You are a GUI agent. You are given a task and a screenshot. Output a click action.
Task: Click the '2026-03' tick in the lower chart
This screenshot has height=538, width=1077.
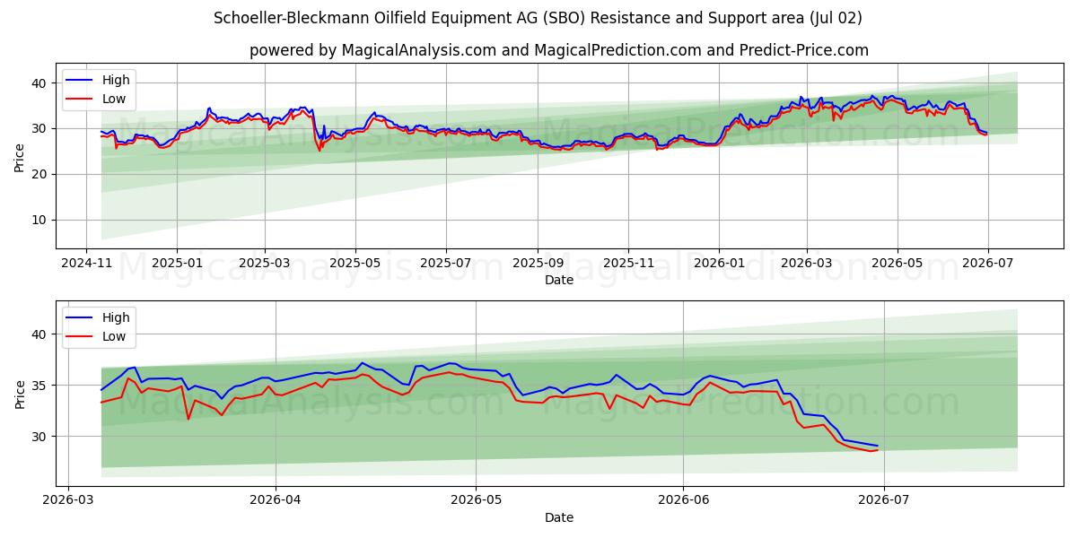pyautogui.click(x=68, y=501)
